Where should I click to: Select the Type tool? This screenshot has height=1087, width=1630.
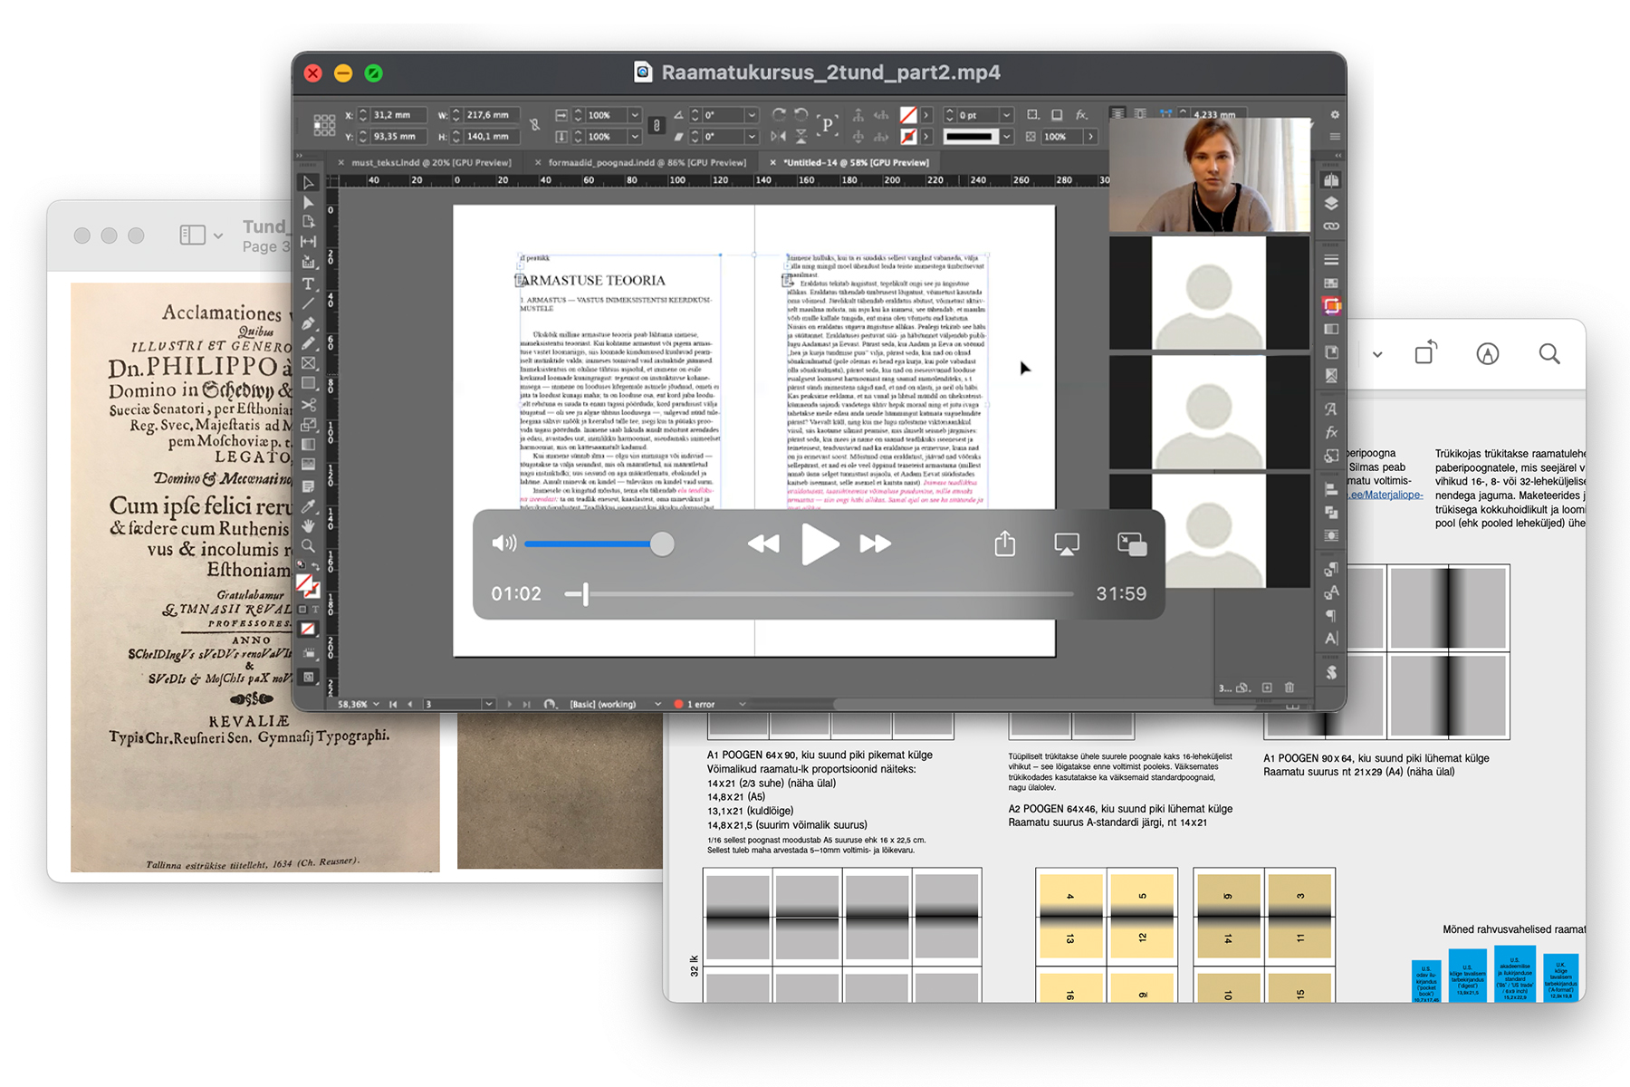pos(308,284)
